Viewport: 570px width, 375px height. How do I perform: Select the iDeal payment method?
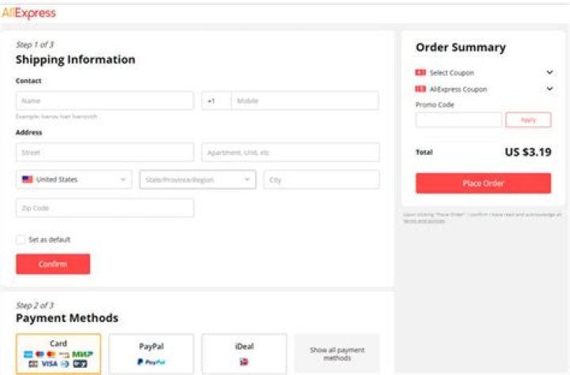click(244, 353)
